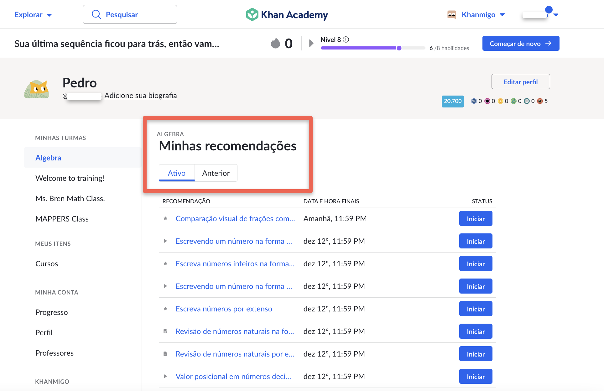
Task: Click the star icon beside Comparação visual de frações
Action: (x=165, y=218)
